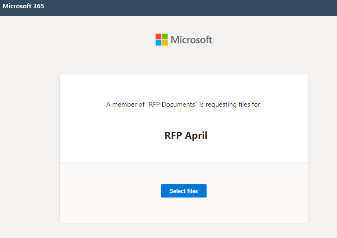Click the word "April" in the heading
The height and width of the screenshot is (238, 337).
(196, 136)
